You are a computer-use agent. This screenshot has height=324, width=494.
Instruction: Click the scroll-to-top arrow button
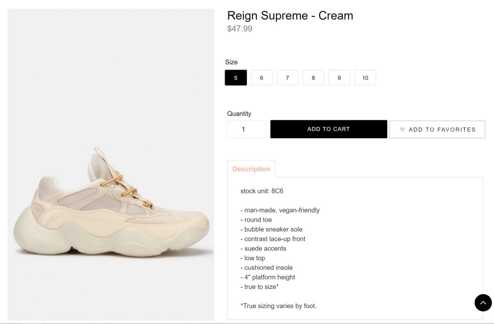[483, 303]
